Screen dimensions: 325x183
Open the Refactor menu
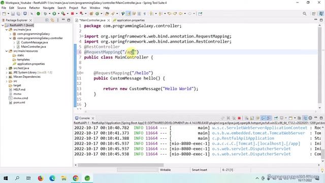[35, 8]
